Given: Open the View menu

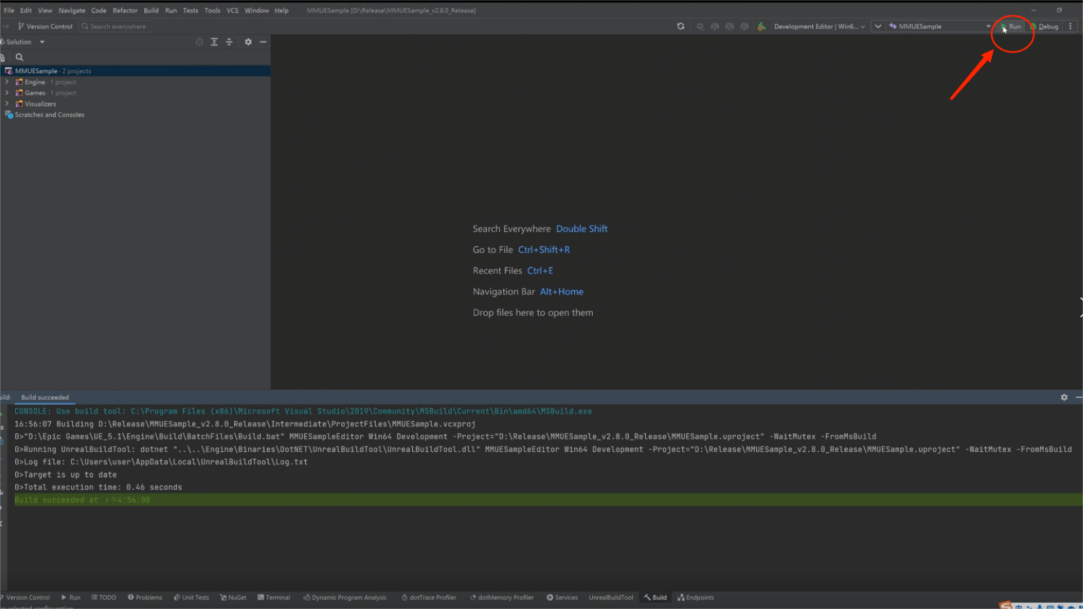Looking at the screenshot, I should (45, 10).
